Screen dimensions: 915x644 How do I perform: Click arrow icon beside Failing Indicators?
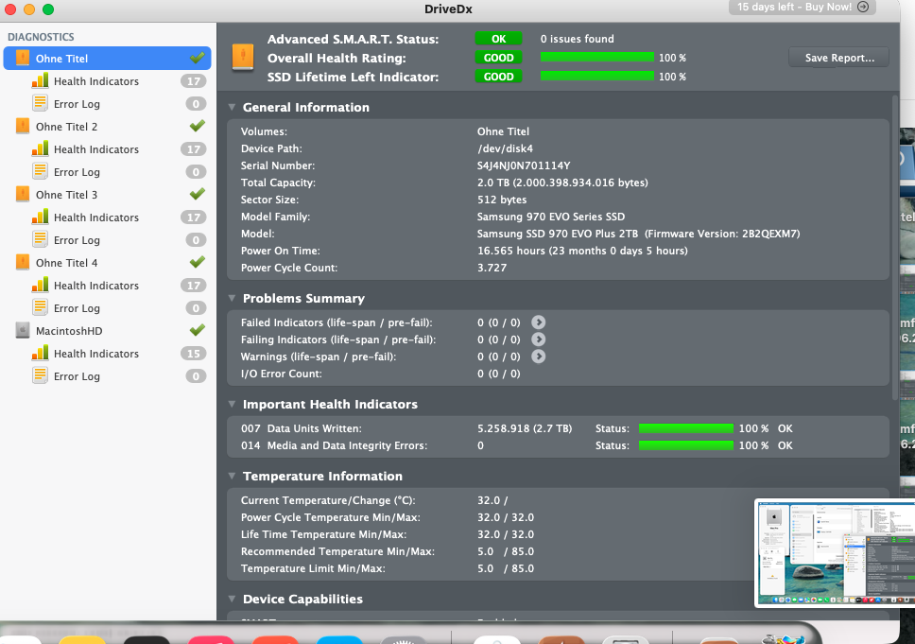(539, 339)
